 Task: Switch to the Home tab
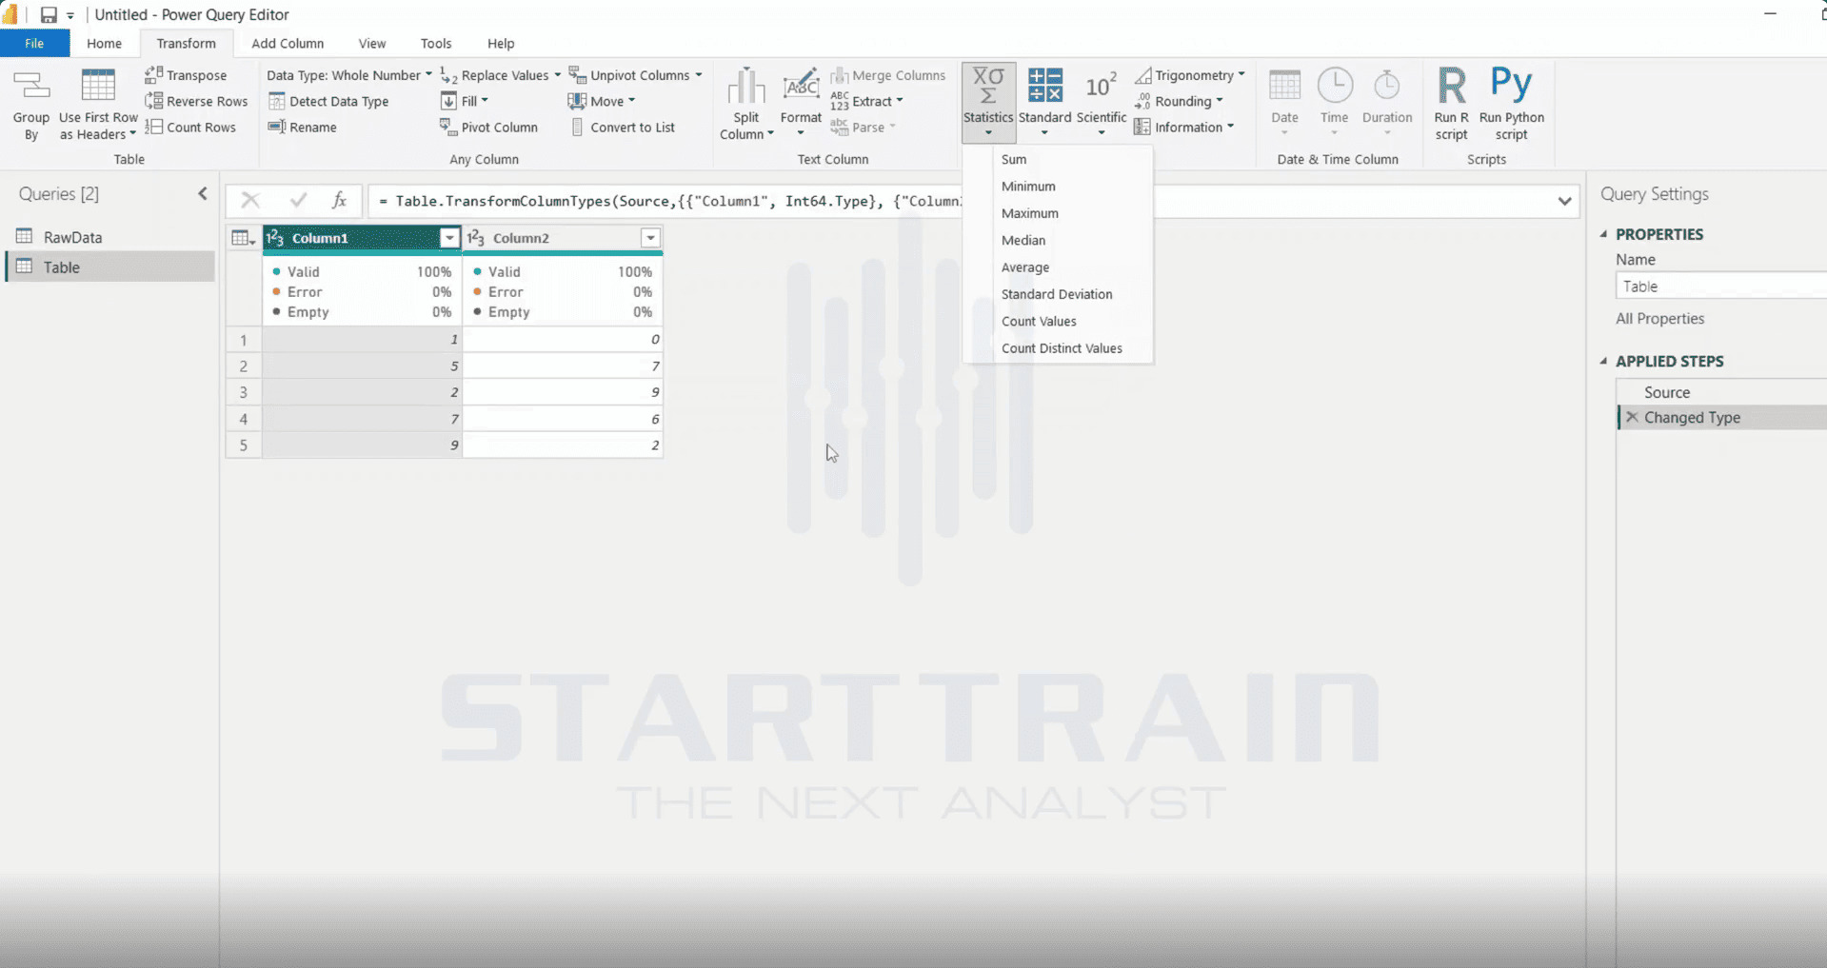(104, 44)
